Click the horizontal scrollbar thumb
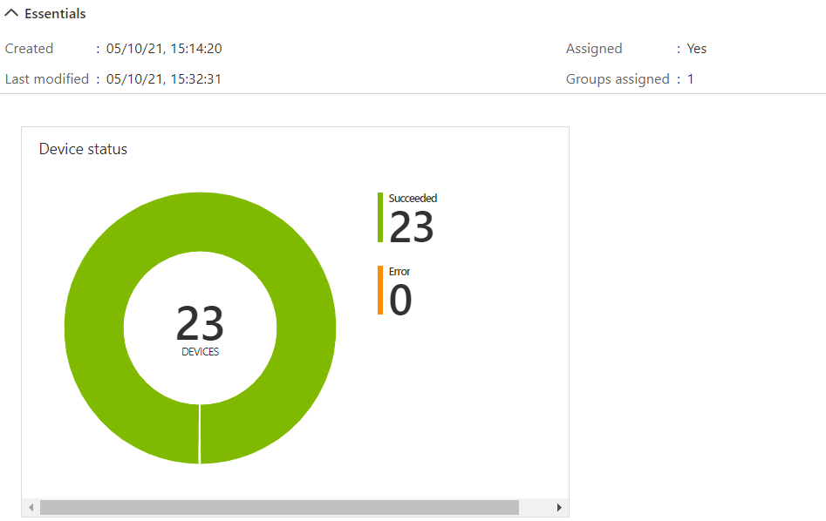This screenshot has width=826, height=521. 279,507
